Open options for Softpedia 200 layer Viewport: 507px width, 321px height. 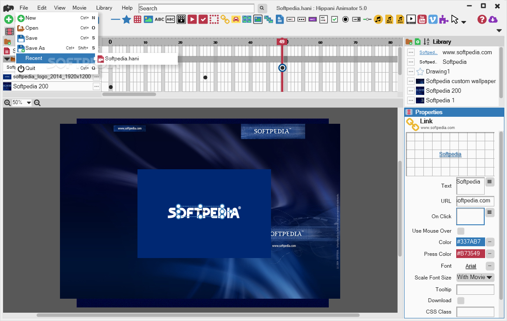96,86
